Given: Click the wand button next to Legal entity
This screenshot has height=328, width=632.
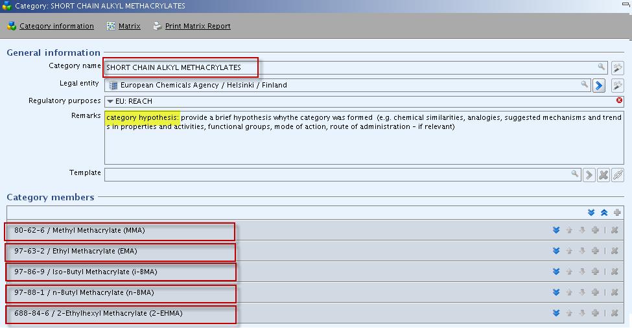Looking at the screenshot, I should 618,86.
